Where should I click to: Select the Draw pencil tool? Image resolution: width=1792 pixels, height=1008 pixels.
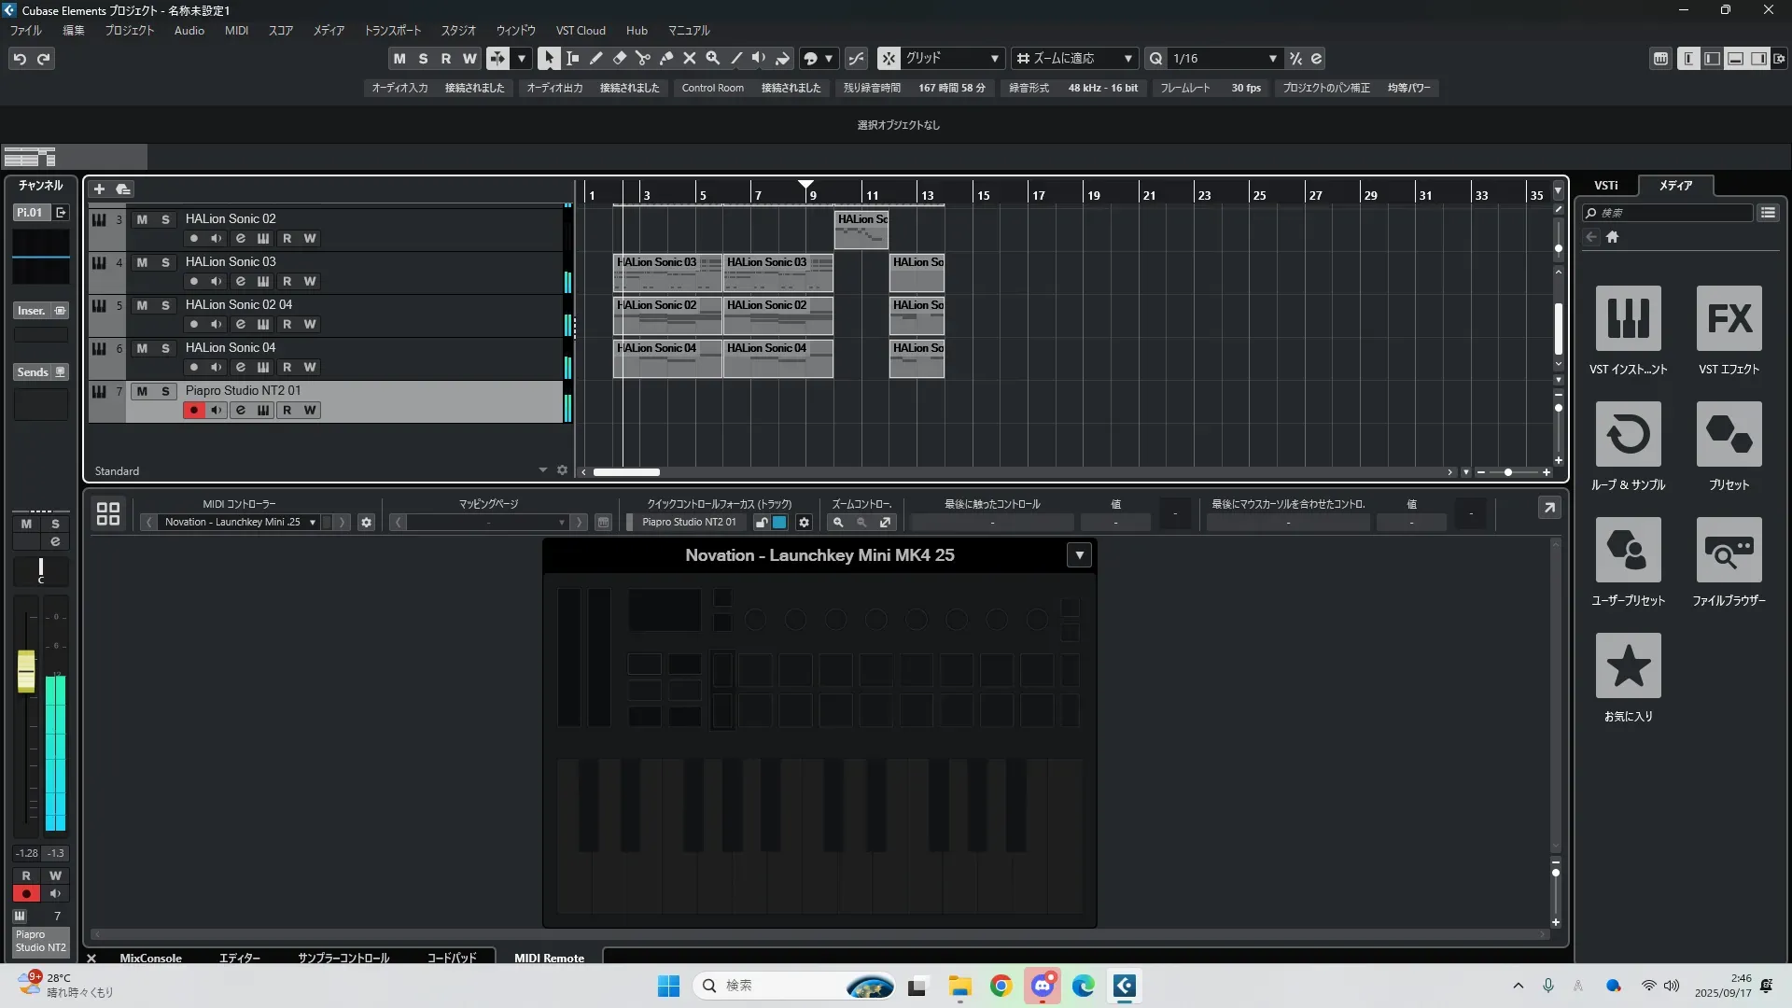tap(595, 58)
